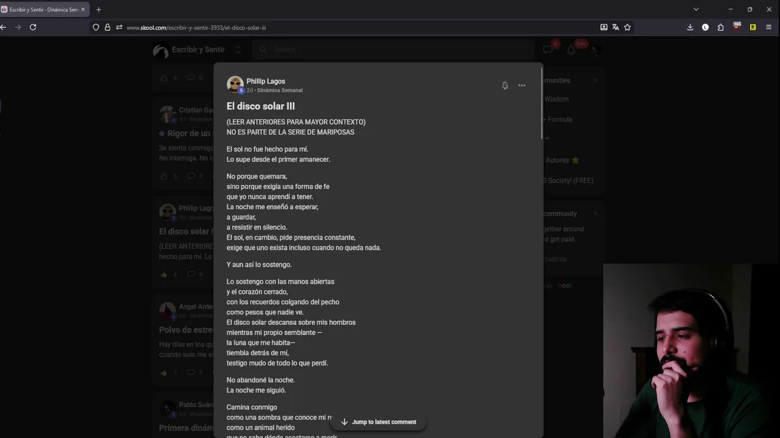Close the Escribir y Sentir tab

coord(83,10)
